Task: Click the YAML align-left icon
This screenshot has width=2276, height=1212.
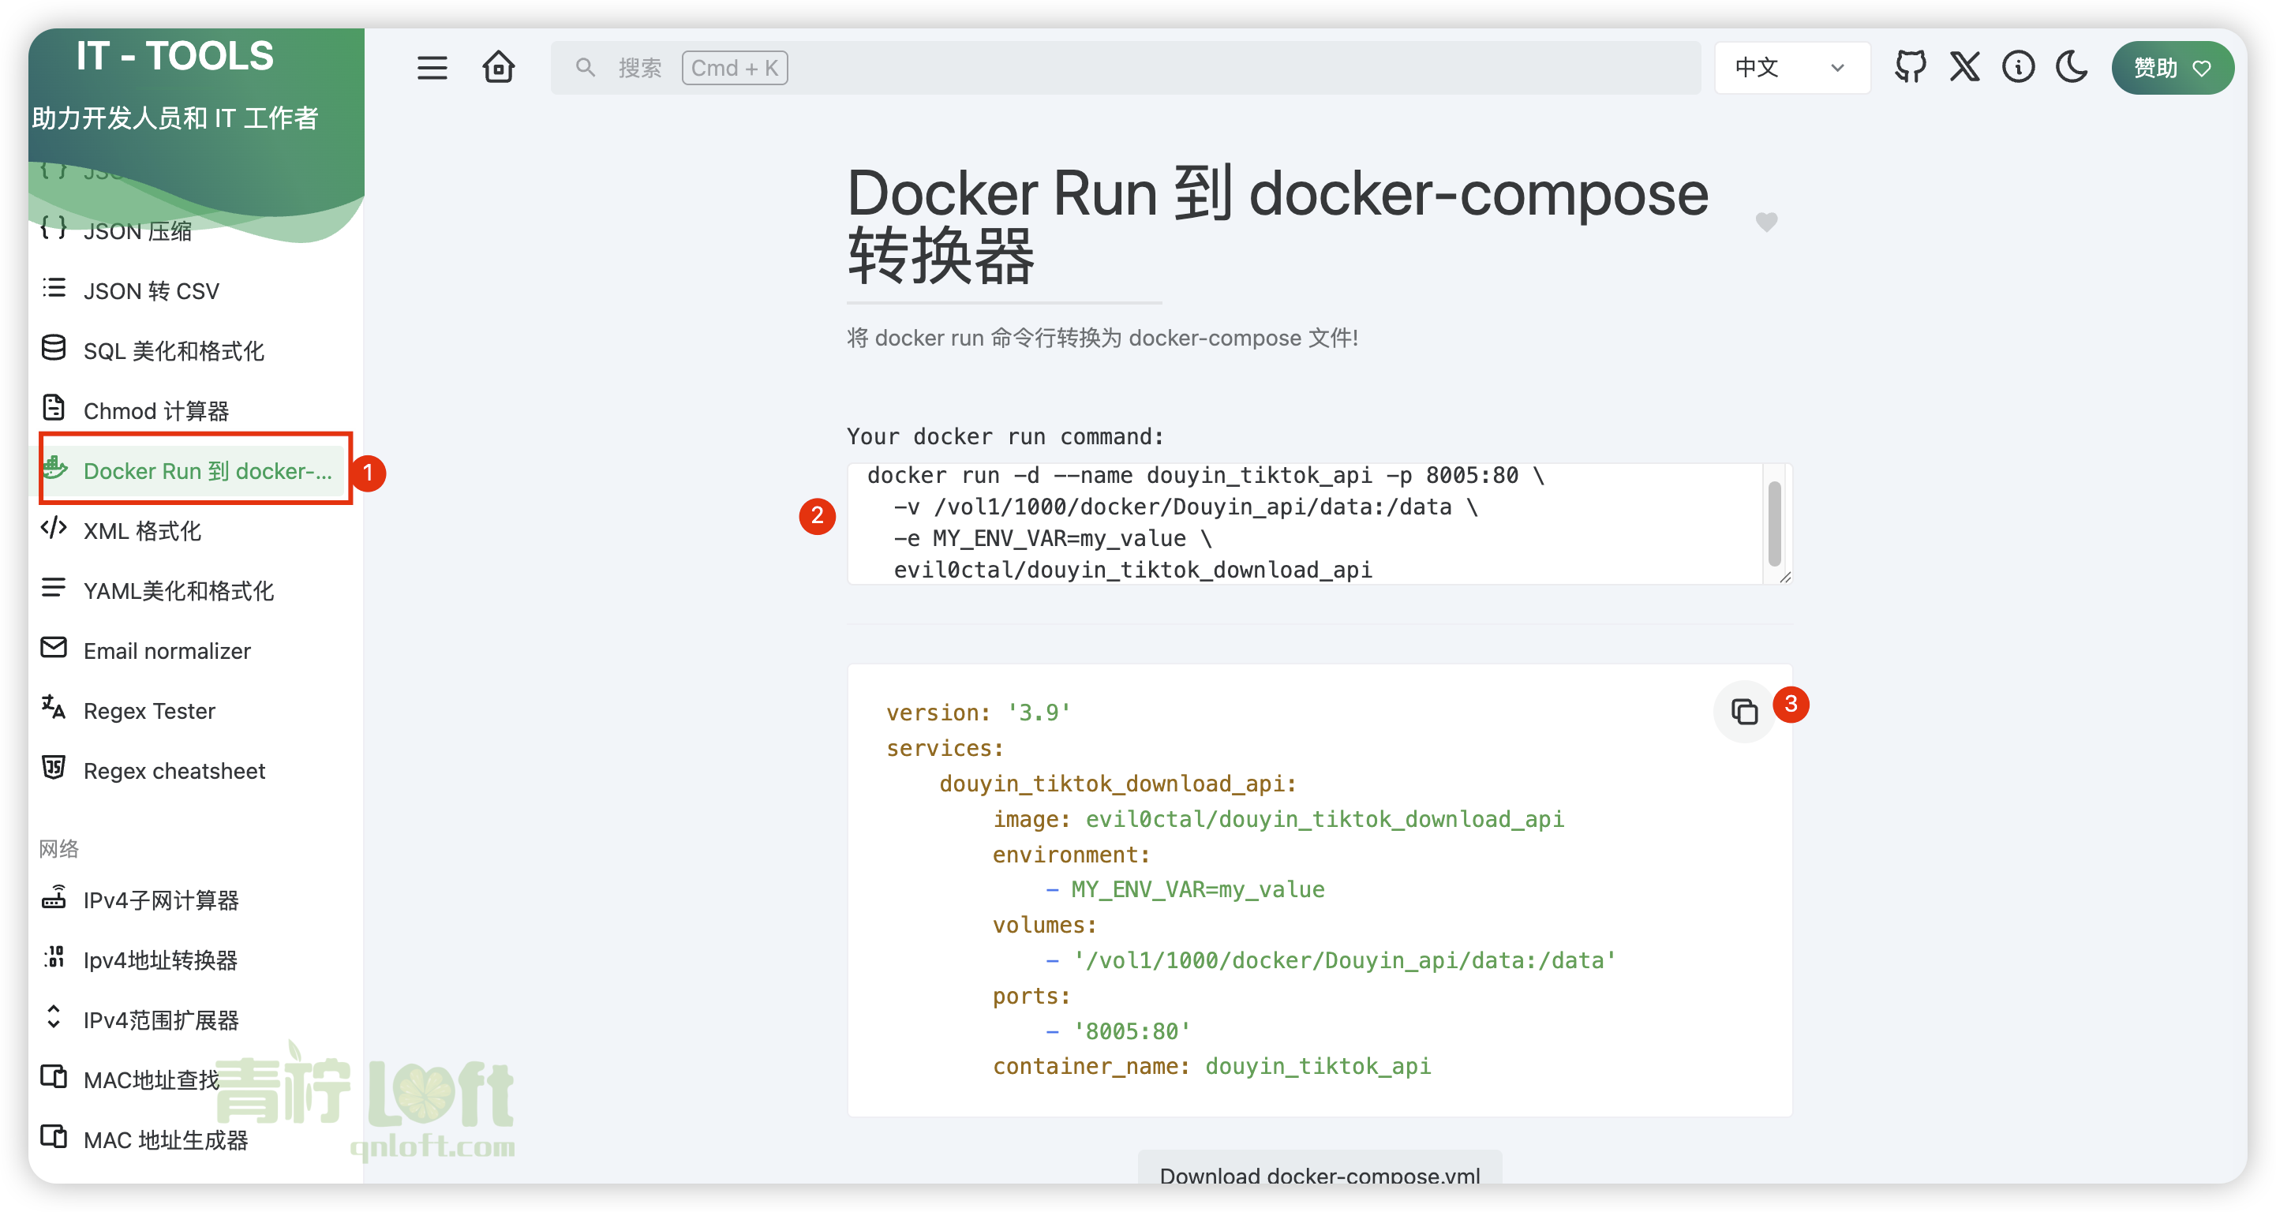Action: pos(54,589)
